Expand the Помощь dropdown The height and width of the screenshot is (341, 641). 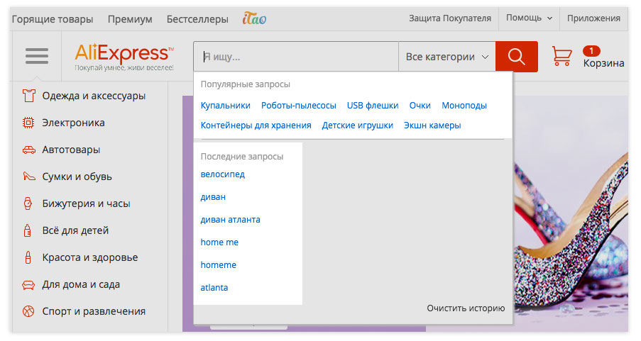coord(529,18)
